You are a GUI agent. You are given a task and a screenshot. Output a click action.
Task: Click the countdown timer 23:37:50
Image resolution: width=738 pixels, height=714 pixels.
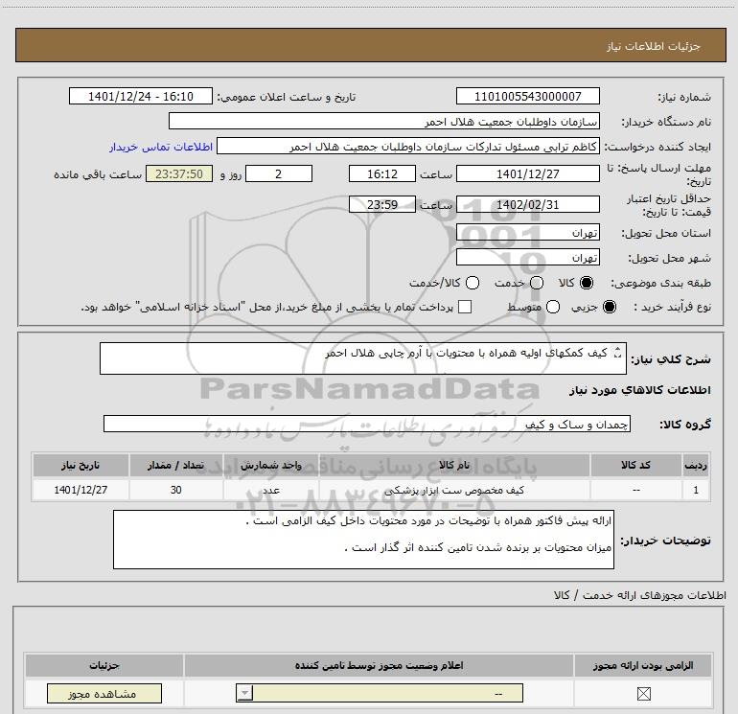(x=179, y=173)
